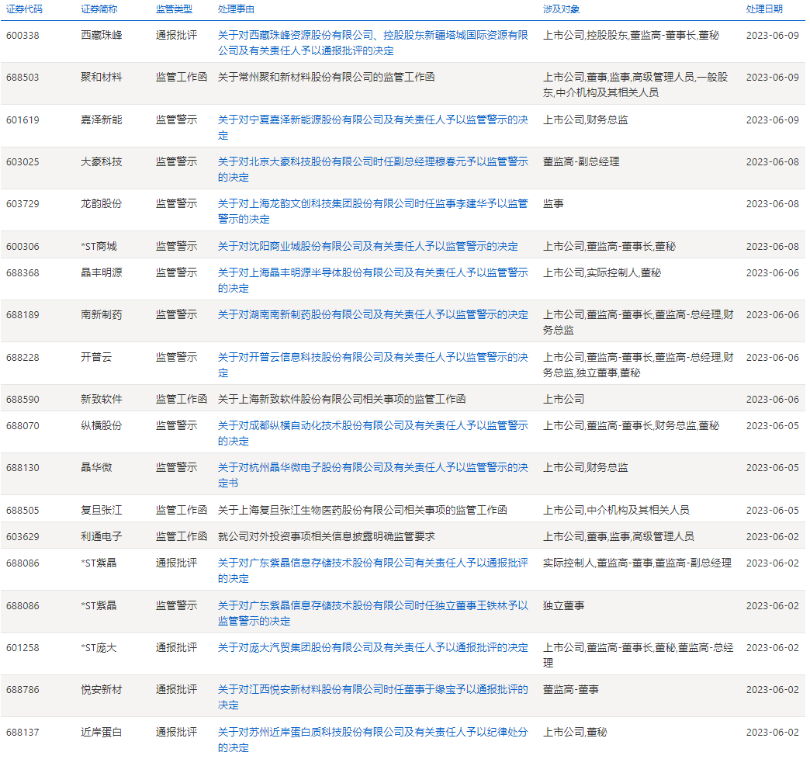Click the 晶华微 security name
Screen dimensions: 810x759
click(96, 468)
